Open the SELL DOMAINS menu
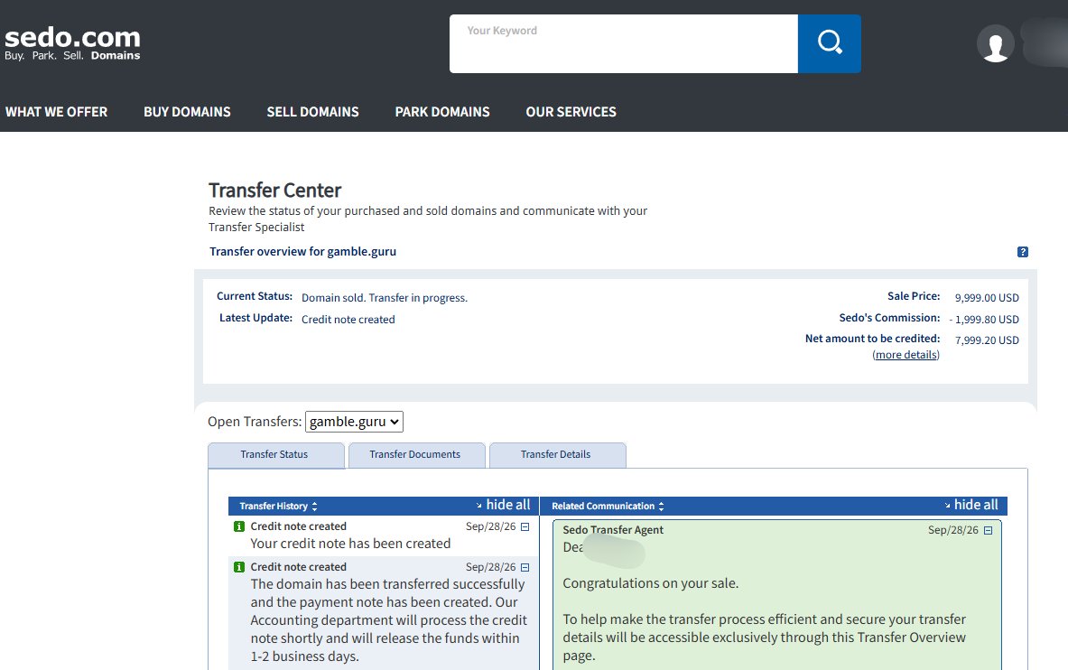1068x670 pixels. (x=312, y=112)
